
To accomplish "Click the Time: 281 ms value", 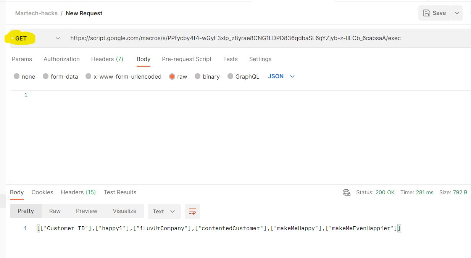I will tap(417, 192).
